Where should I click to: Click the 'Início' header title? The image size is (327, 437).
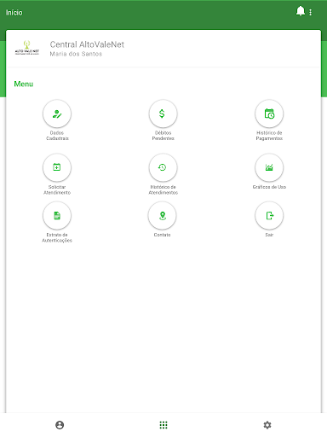(14, 13)
